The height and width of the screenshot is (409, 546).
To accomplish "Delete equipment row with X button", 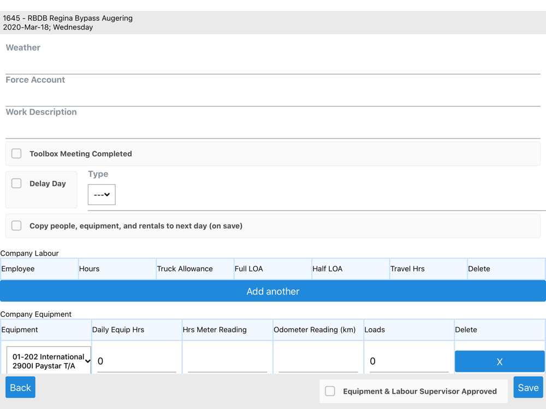I will pyautogui.click(x=499, y=362).
